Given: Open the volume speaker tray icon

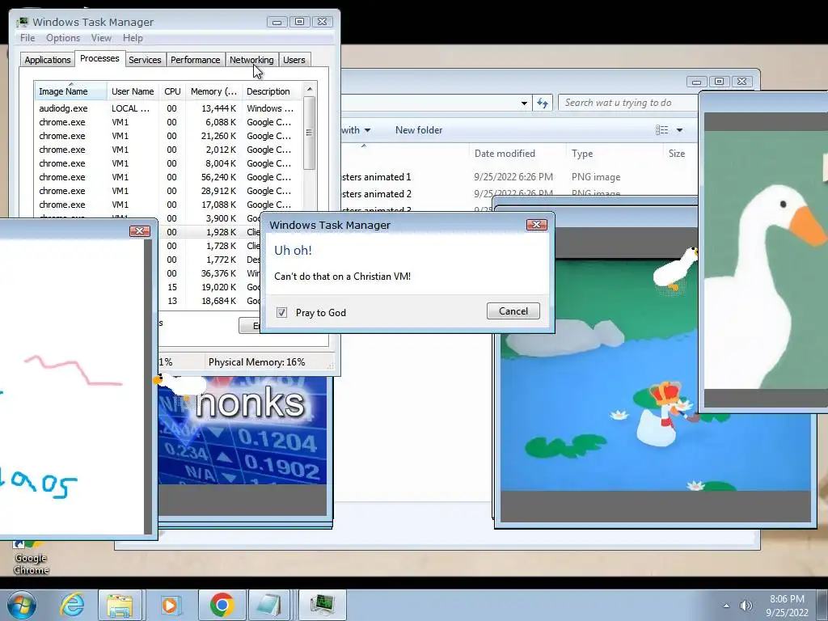Looking at the screenshot, I should pyautogui.click(x=746, y=606).
